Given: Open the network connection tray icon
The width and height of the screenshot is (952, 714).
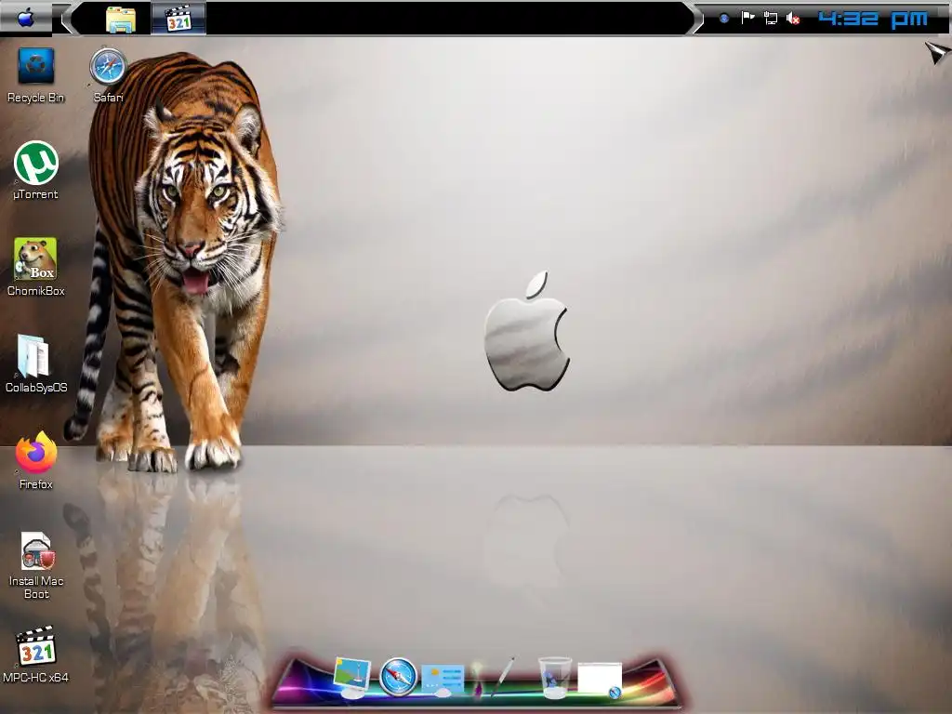Looking at the screenshot, I should point(771,19).
